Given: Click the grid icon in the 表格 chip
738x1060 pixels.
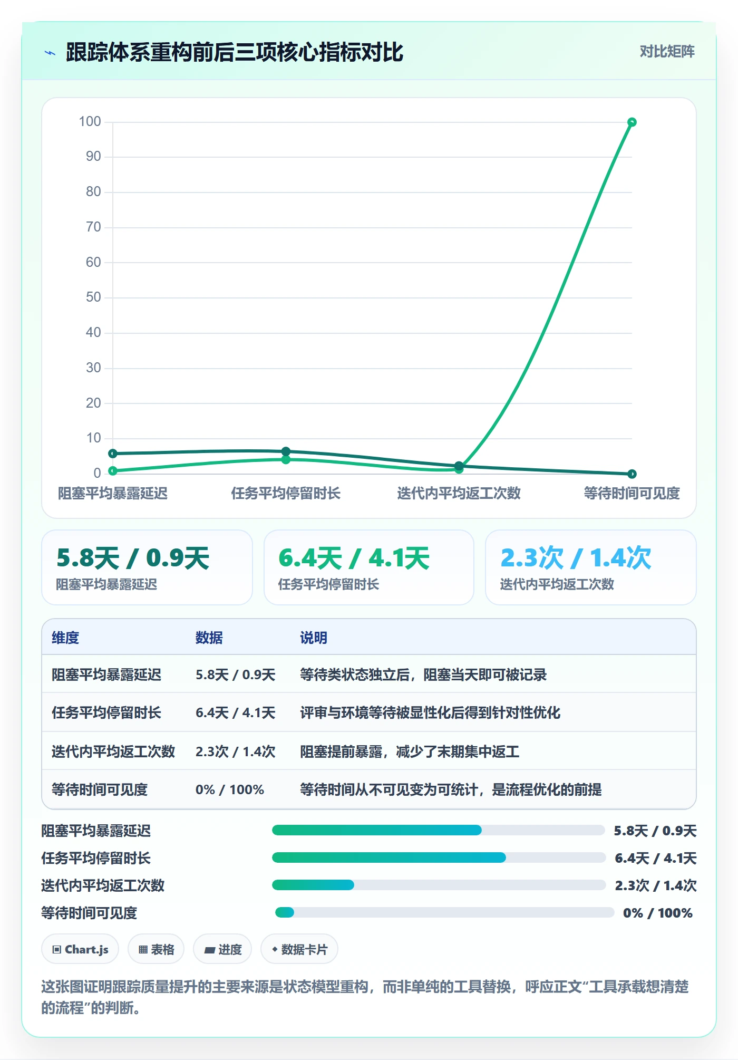Looking at the screenshot, I should click(143, 950).
